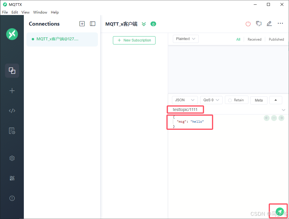Show All messages tab
The height and width of the screenshot is (219, 289).
point(238,39)
